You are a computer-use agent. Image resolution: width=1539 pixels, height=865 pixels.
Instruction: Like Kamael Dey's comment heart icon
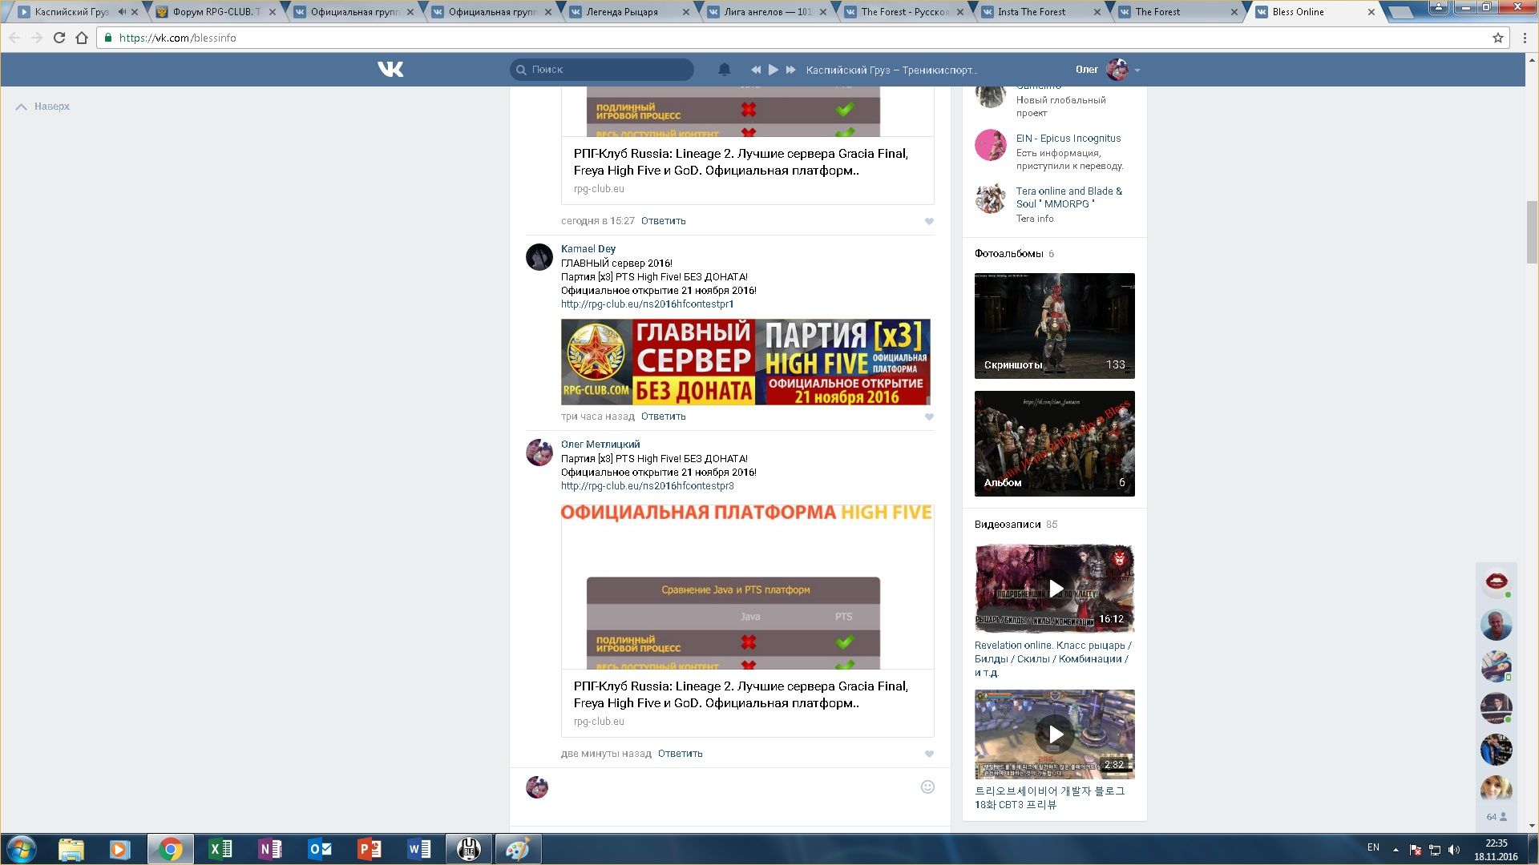pyautogui.click(x=929, y=417)
